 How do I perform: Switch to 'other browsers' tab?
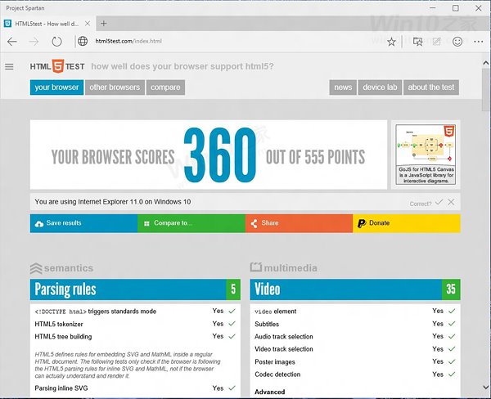point(115,87)
